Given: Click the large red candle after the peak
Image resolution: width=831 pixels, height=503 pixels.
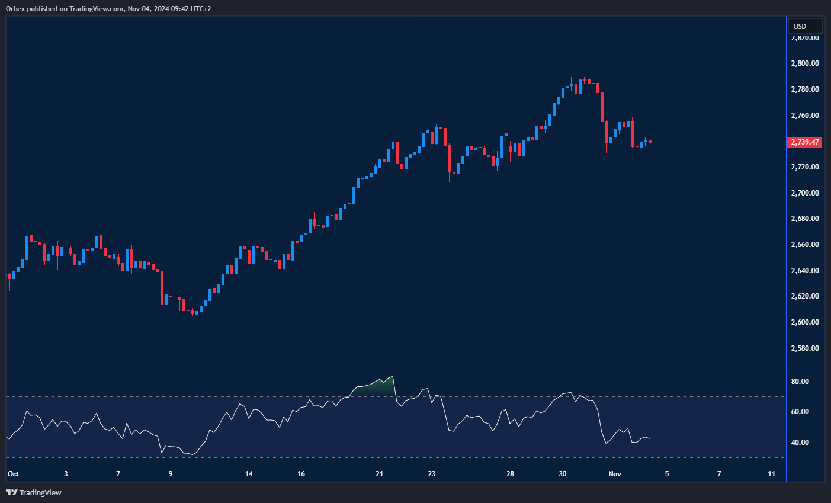Looking at the screenshot, I should pos(602,107).
